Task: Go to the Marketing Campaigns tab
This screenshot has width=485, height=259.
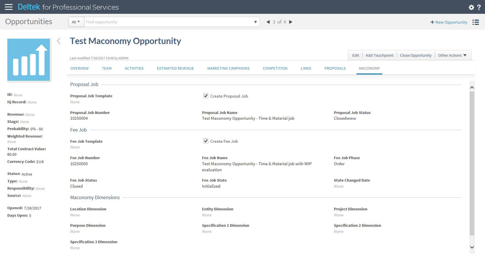Action: click(x=228, y=68)
